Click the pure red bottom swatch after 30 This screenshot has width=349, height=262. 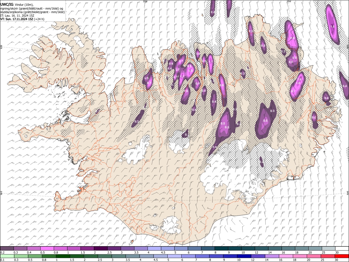tap(341, 256)
